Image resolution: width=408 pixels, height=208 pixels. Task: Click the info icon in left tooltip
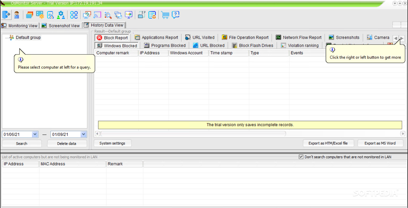click(21, 60)
